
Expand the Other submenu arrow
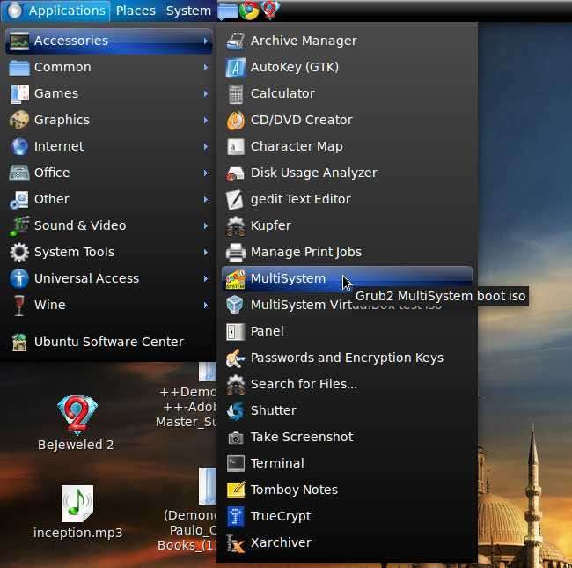tap(206, 199)
